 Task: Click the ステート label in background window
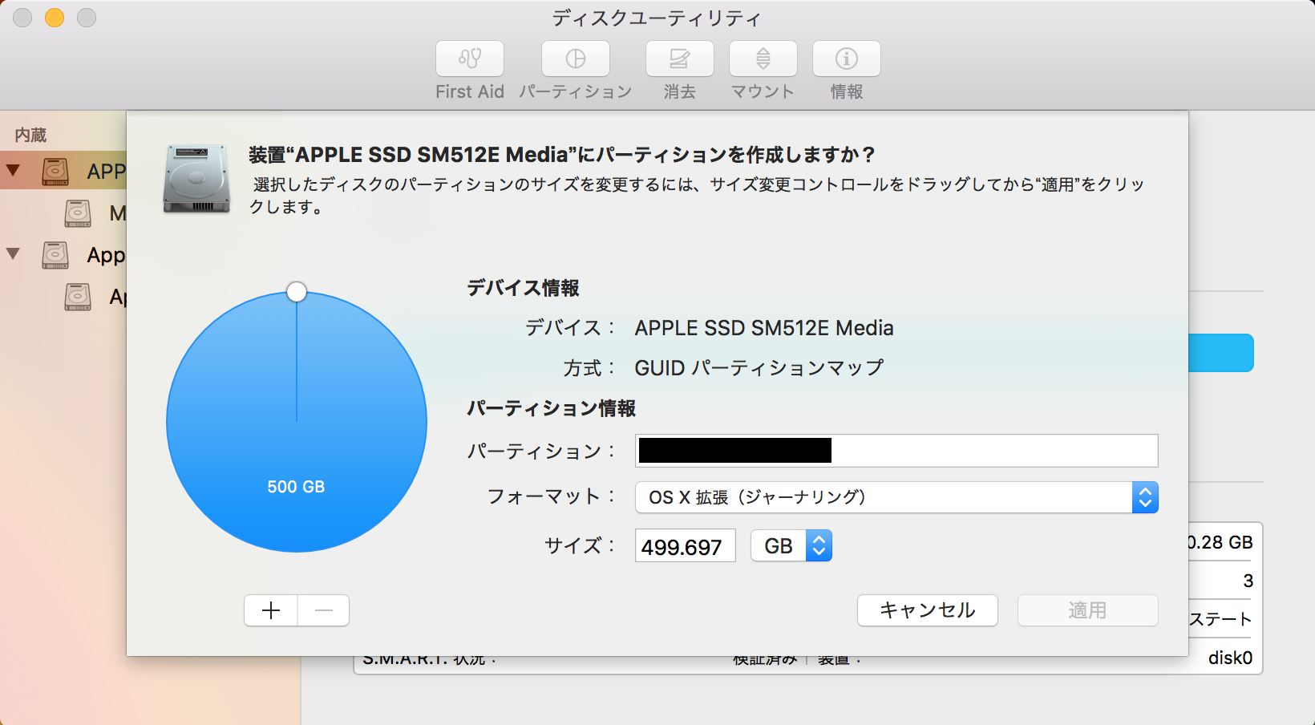(x=1221, y=619)
